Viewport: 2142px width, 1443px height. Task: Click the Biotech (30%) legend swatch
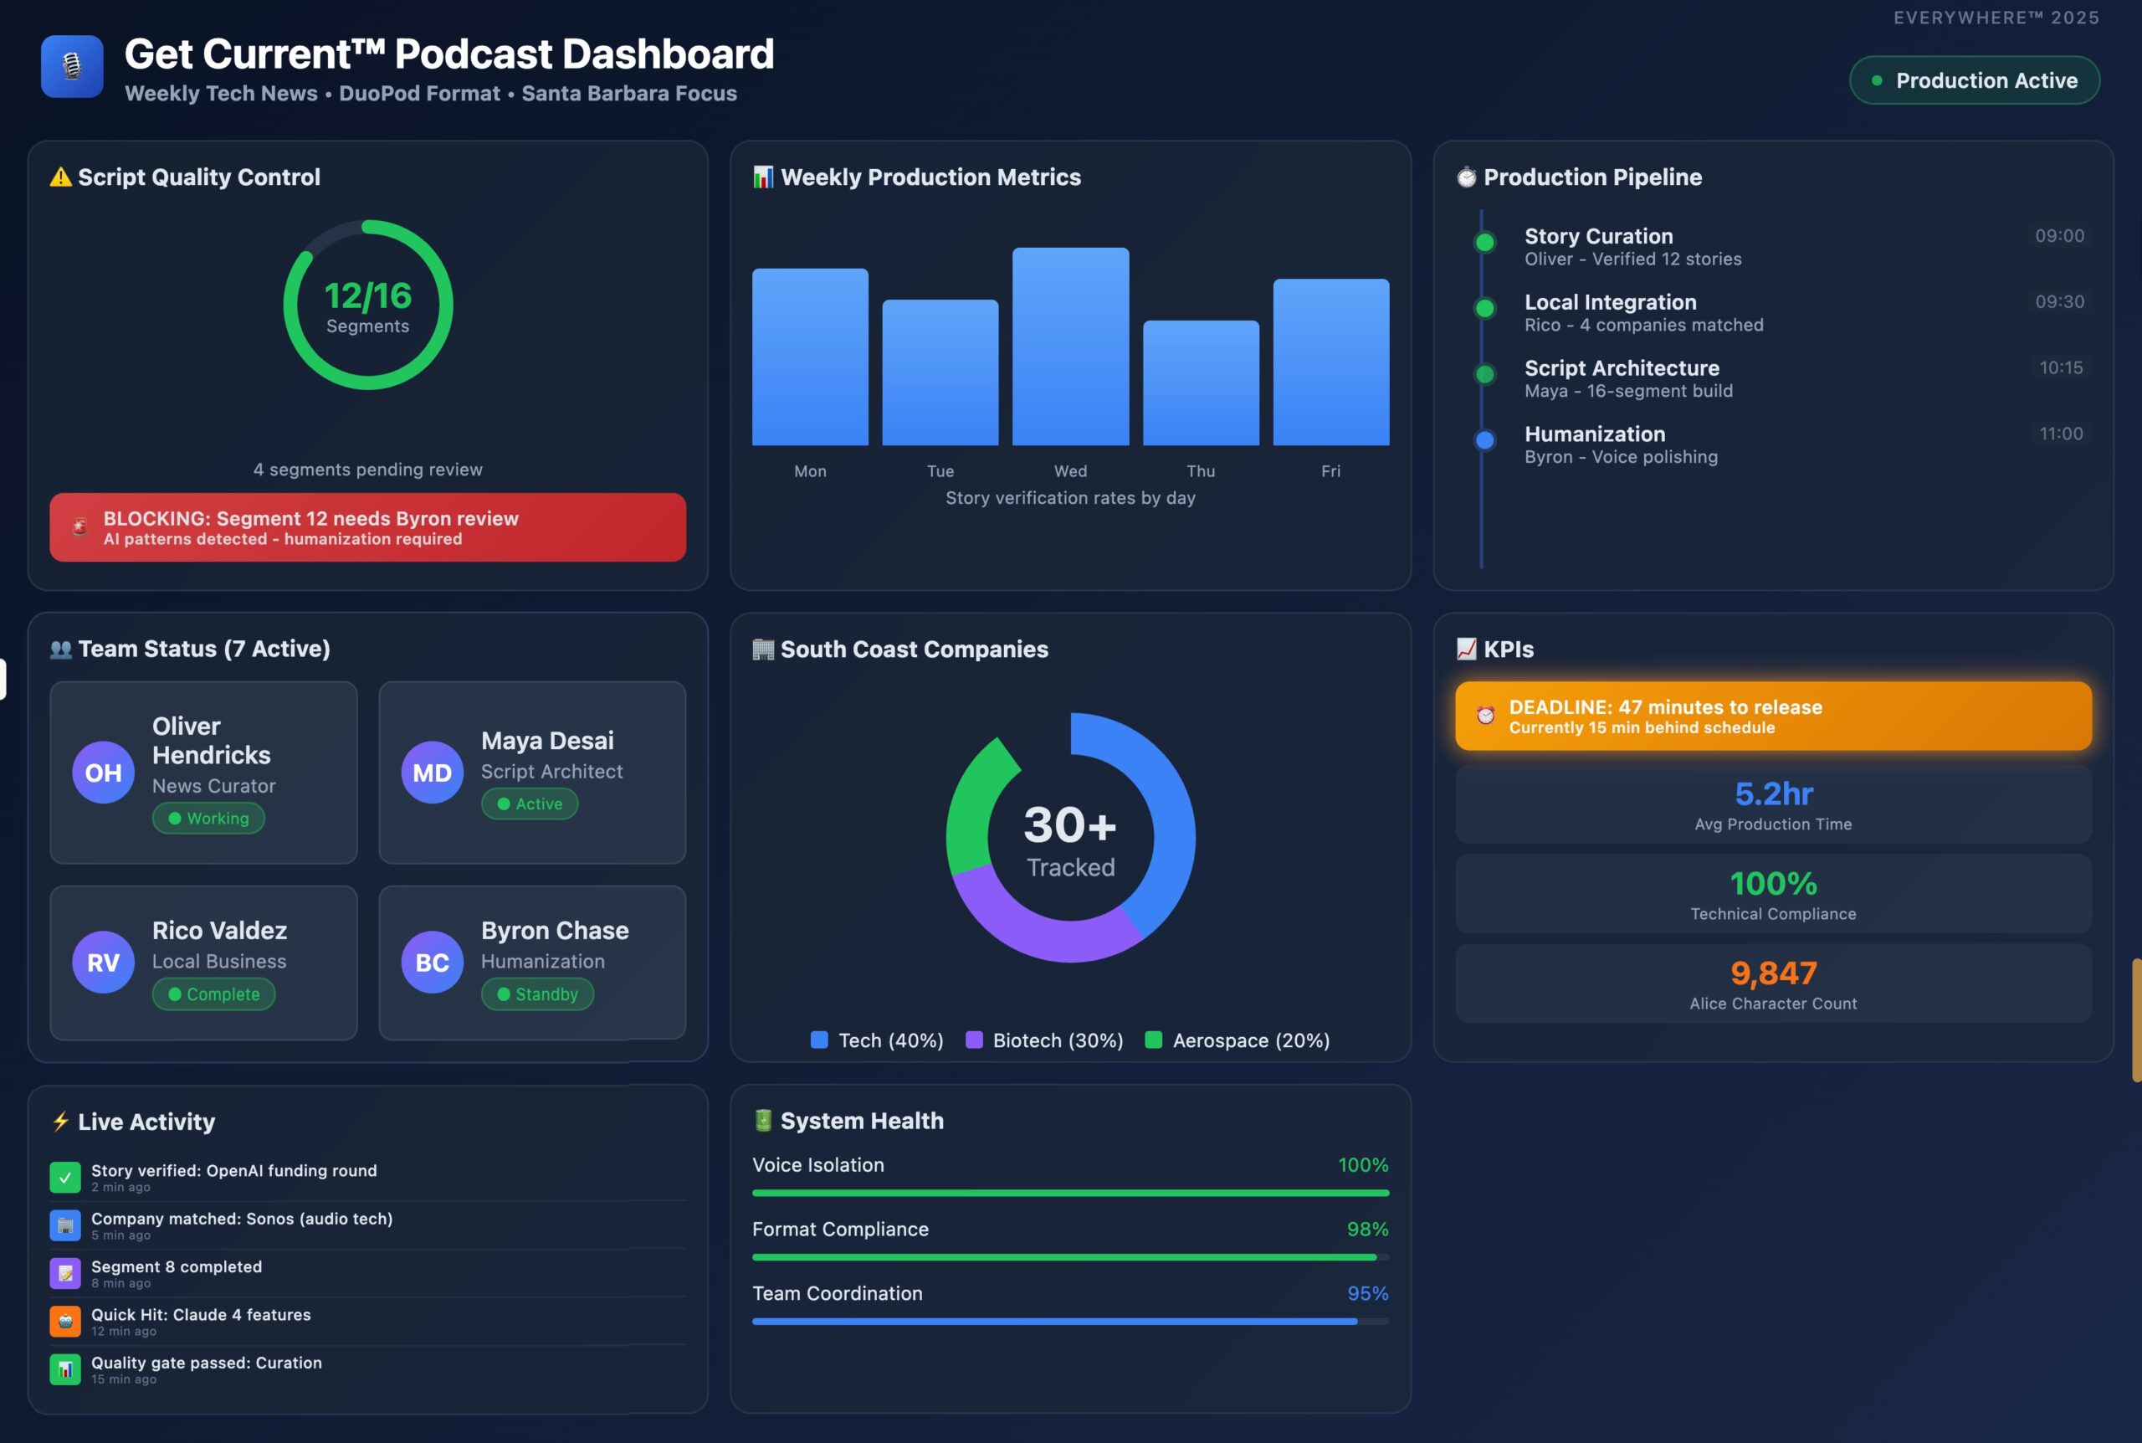[x=974, y=1040]
